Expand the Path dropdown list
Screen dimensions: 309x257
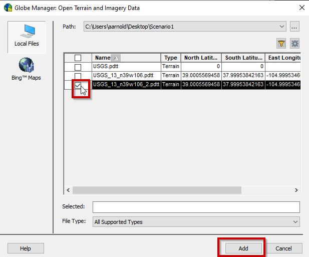[282, 26]
